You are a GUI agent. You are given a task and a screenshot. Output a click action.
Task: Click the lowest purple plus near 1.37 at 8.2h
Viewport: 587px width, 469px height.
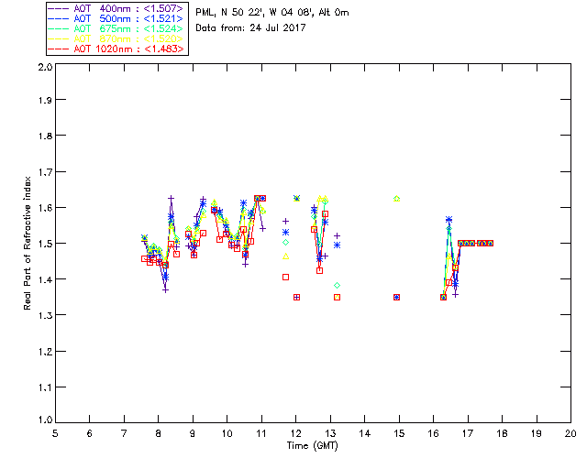click(x=165, y=289)
